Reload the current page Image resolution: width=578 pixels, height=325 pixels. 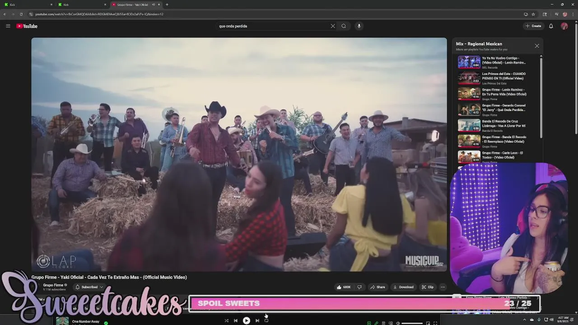pyautogui.click(x=21, y=14)
